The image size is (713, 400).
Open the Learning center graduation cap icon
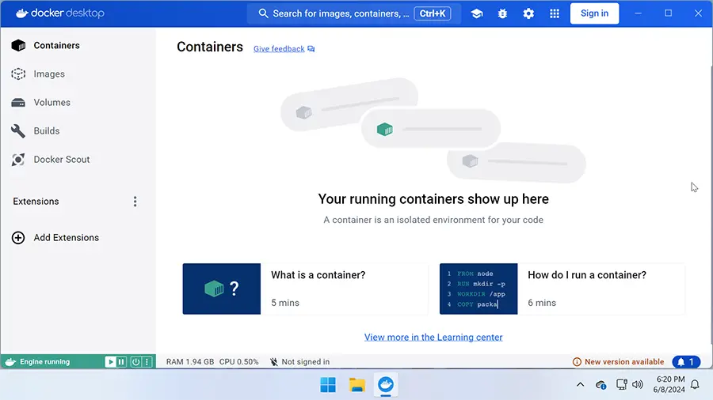477,13
